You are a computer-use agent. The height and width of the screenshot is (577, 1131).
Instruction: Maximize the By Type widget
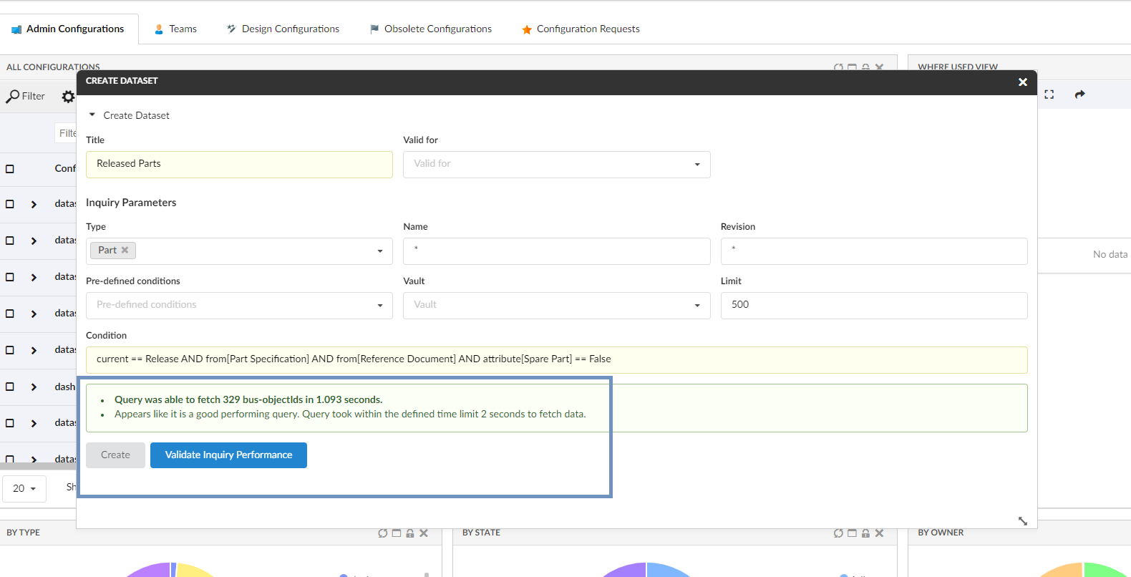[397, 533]
